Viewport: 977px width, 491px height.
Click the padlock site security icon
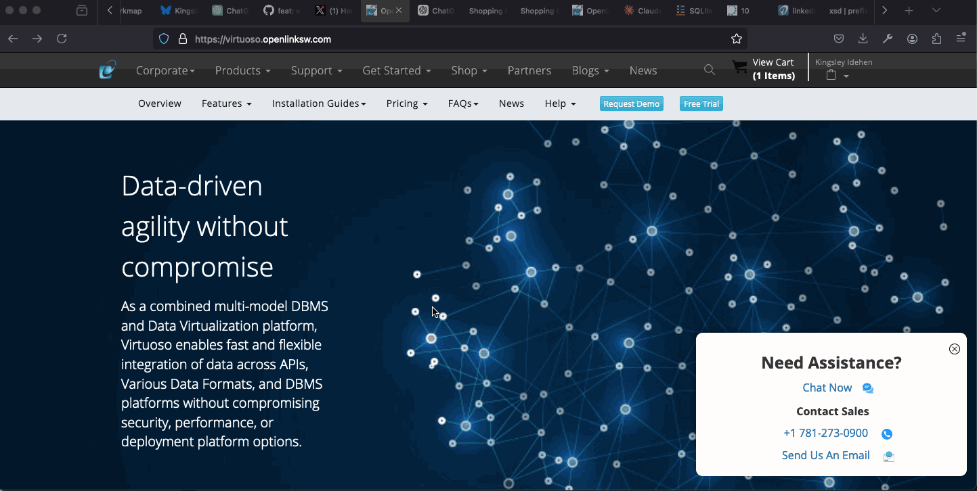tap(182, 39)
